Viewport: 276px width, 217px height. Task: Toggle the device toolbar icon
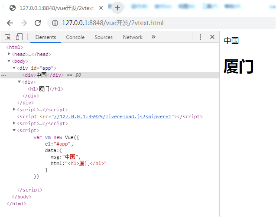pyautogui.click(x=19, y=37)
